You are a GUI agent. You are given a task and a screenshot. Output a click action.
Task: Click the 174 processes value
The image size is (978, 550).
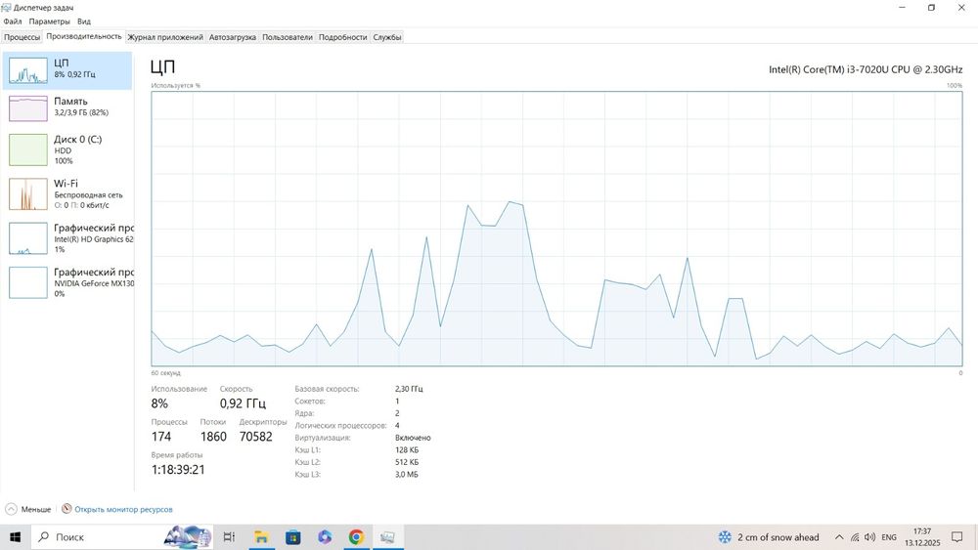[x=161, y=437]
